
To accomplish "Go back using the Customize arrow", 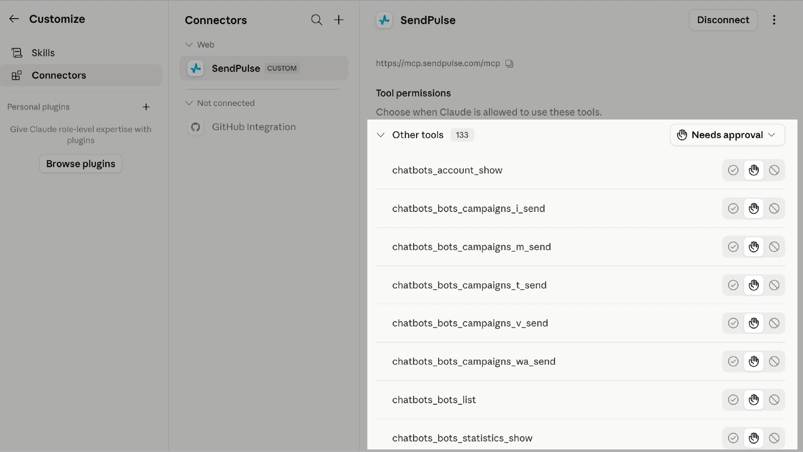I will click(x=14, y=19).
